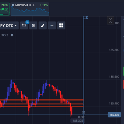The width and height of the screenshot is (124, 124).
Task: Select the tab showing +90% payout
Action: 5,9
